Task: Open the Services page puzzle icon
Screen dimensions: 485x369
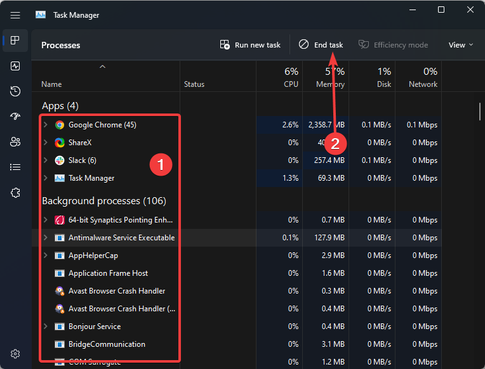Action: coord(15,193)
